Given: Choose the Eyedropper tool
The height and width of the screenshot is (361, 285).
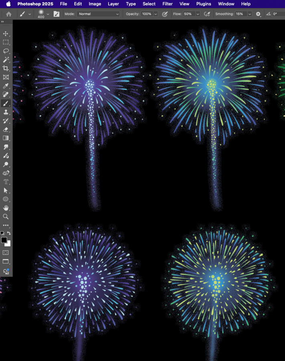Looking at the screenshot, I should coord(6,86).
